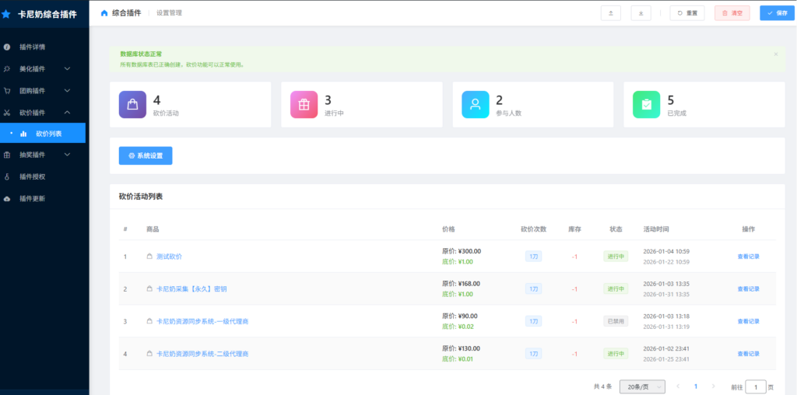Click the purple shopping bag 砍价活动 icon
Viewport: 797px width, 395px height.
pyautogui.click(x=132, y=104)
